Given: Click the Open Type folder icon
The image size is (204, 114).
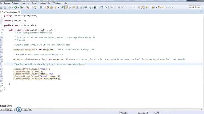Looking at the screenshot, I should pyautogui.click(x=48, y=7).
